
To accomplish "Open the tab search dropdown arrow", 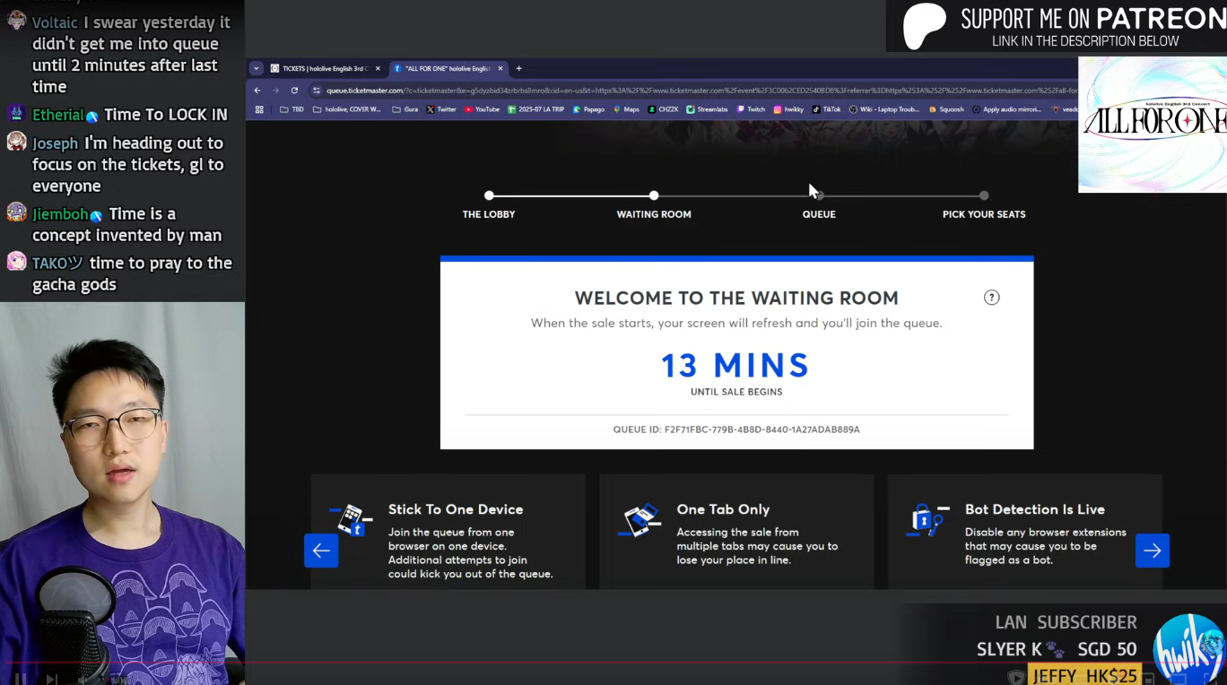I will click(256, 68).
